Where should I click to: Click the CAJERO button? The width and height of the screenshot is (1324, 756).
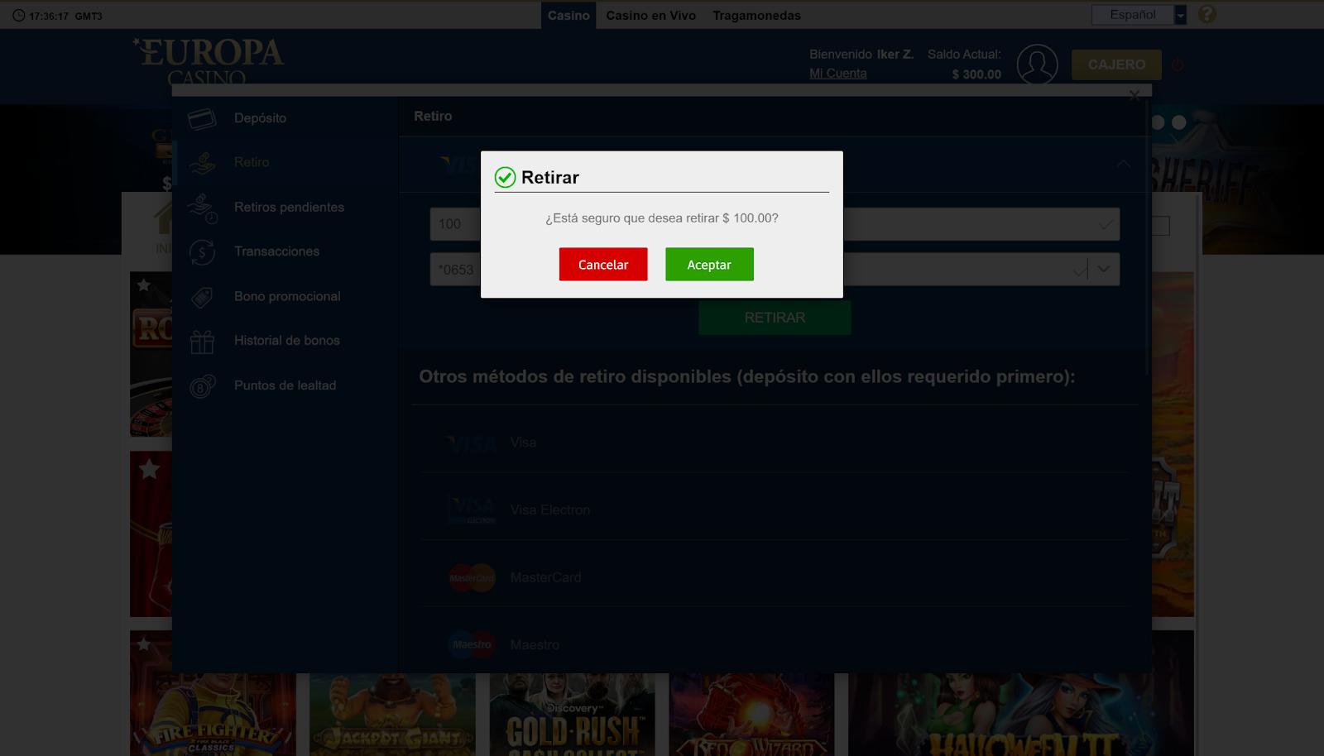(1116, 65)
